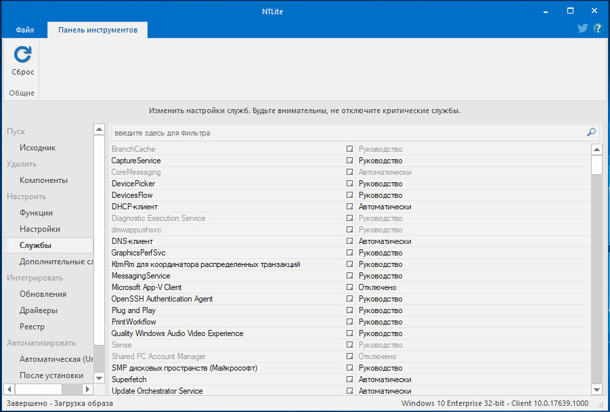The image size is (610, 412).
Task: Click edit icon next to DevicePicker
Action: click(x=349, y=184)
